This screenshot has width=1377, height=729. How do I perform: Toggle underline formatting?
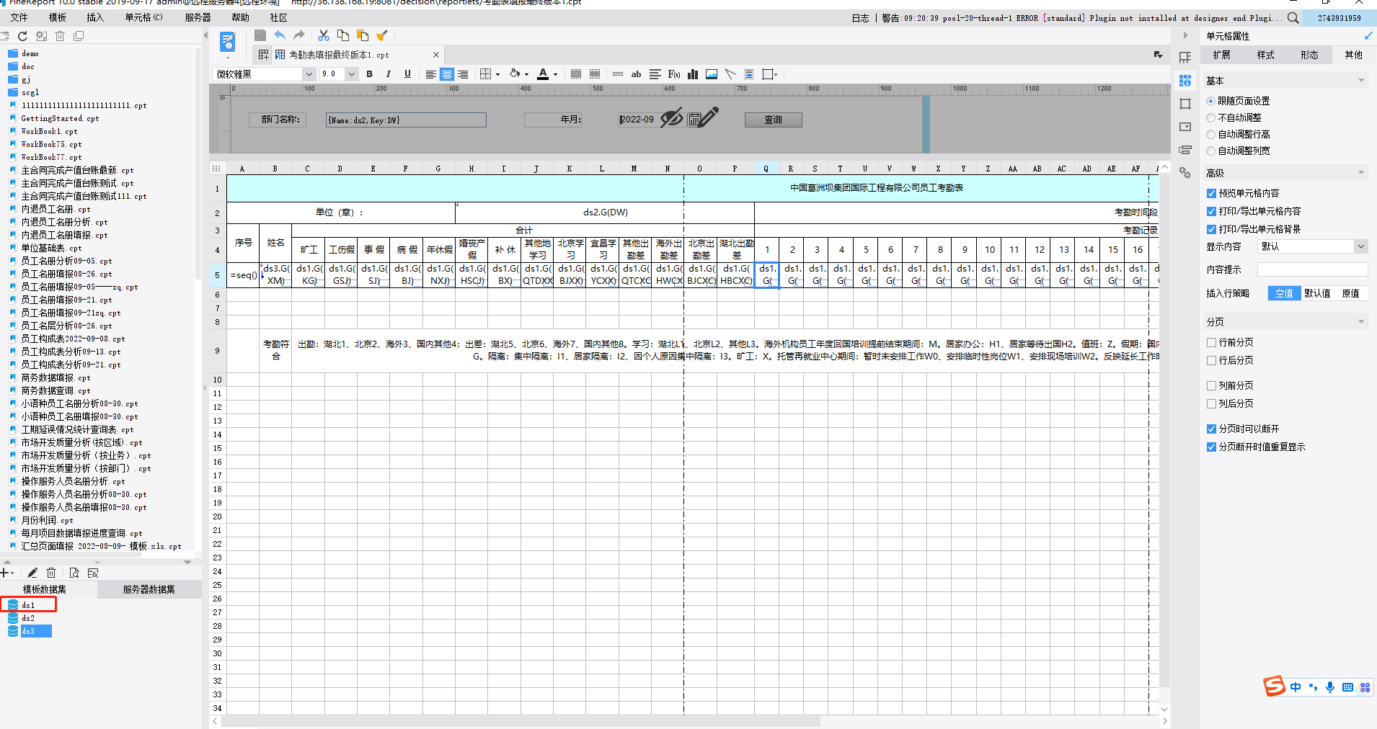coord(407,74)
